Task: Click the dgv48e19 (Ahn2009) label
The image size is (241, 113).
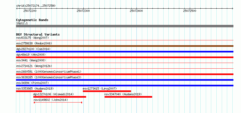Action: (x=31, y=55)
